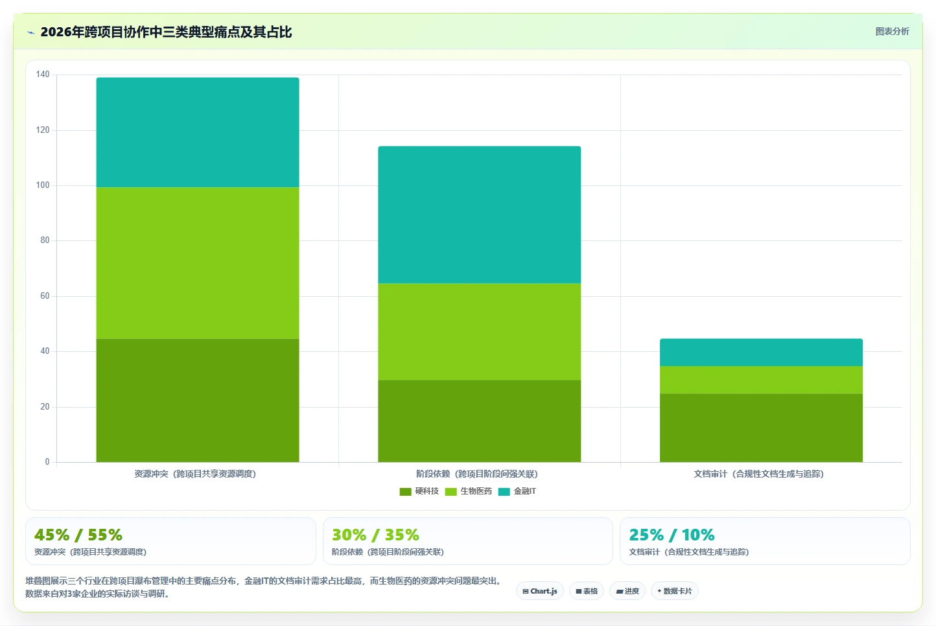Click the 60 y-axis tick label
Screen dimensions: 936x626
(x=45, y=296)
